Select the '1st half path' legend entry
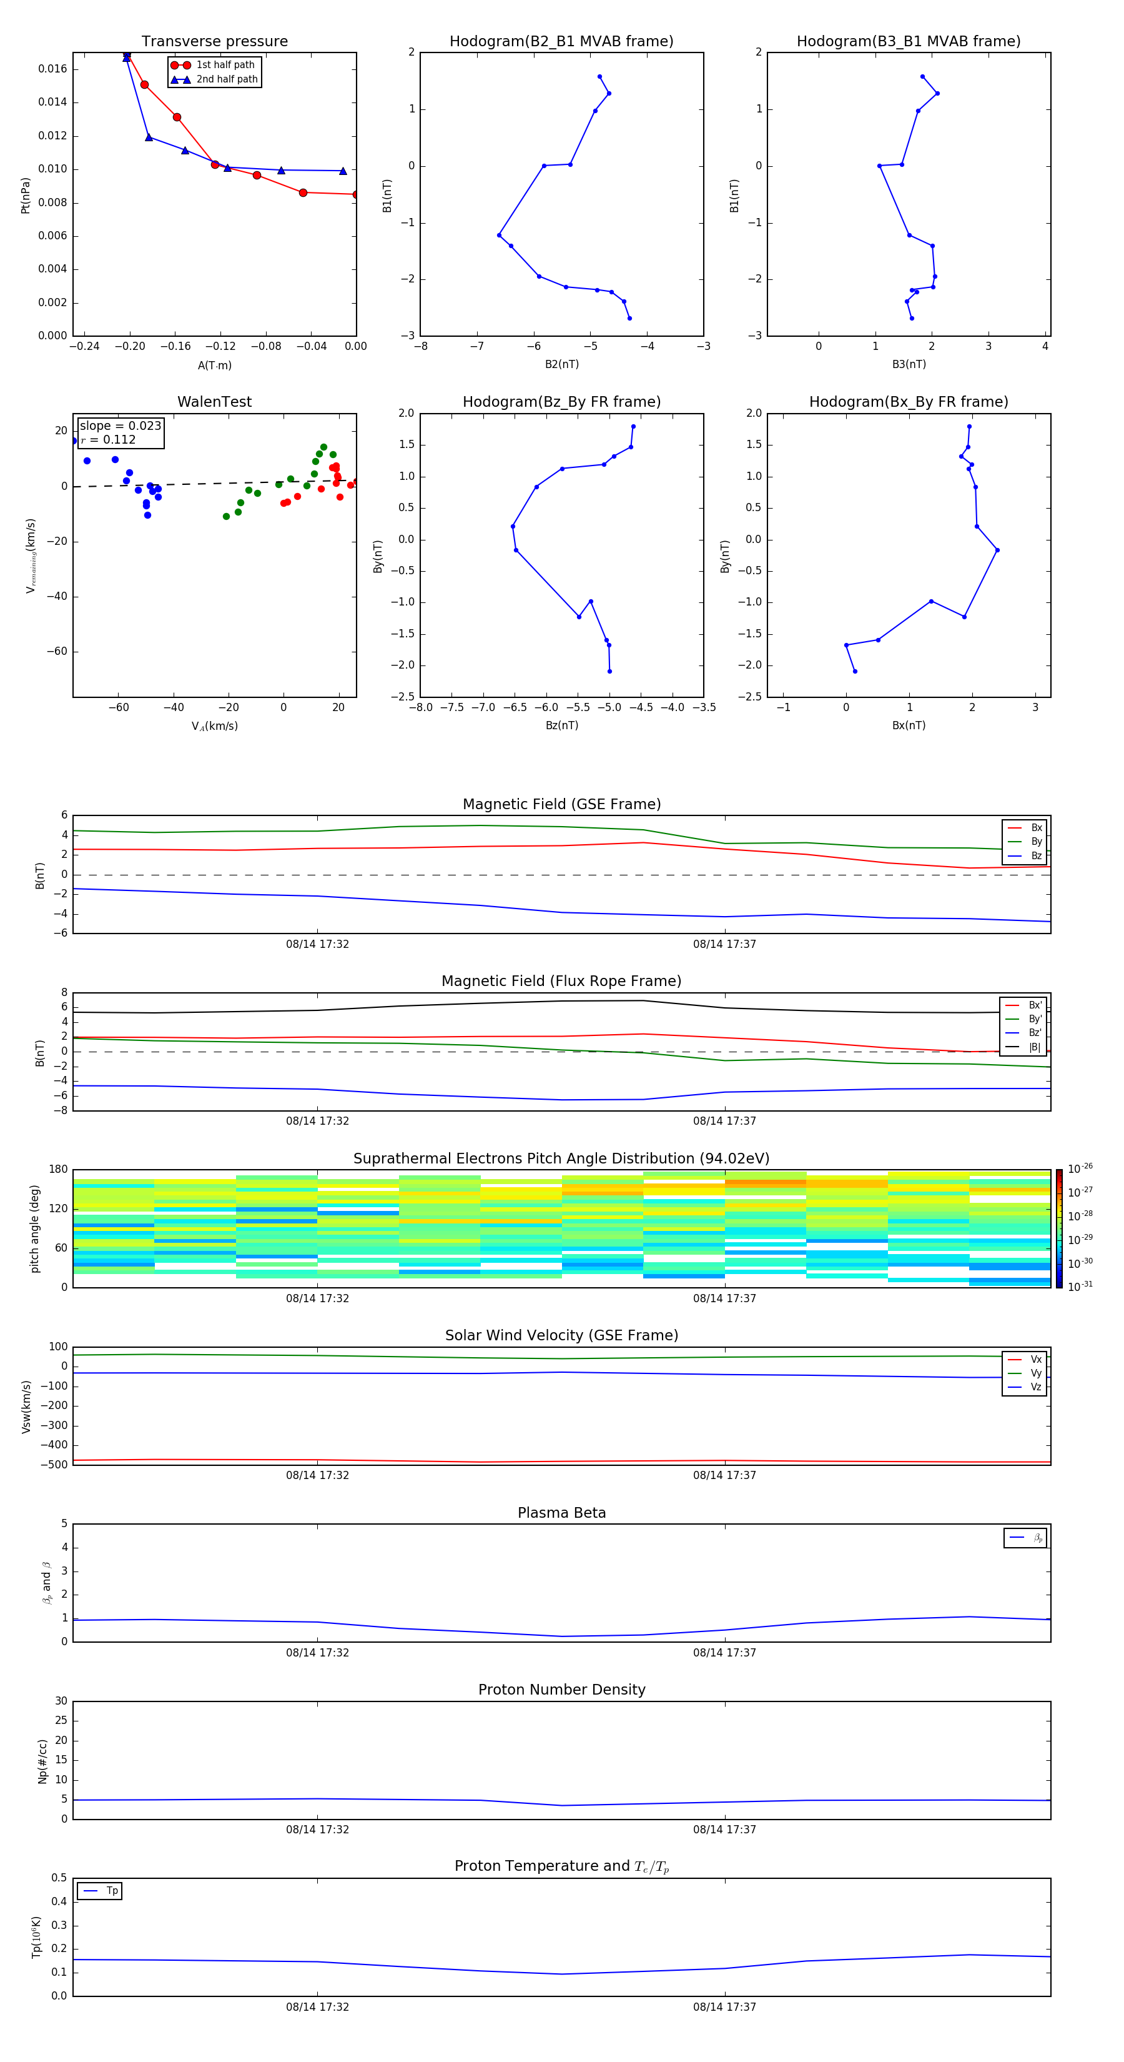 (214, 65)
